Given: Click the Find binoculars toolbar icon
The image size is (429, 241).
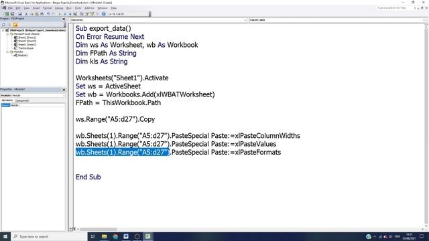Looking at the screenshot, I should point(42,14).
